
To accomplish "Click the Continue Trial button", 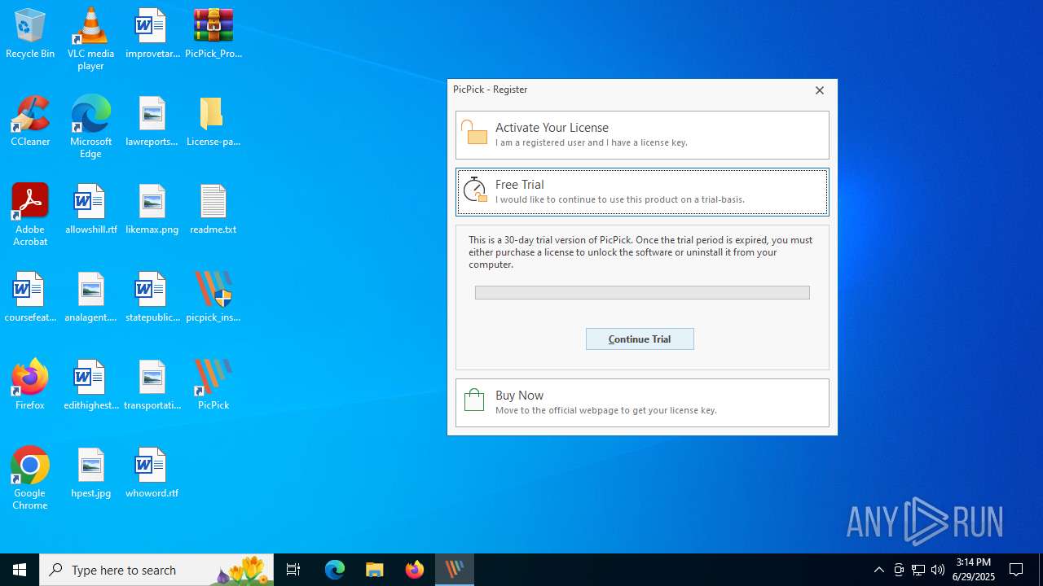I will [640, 339].
